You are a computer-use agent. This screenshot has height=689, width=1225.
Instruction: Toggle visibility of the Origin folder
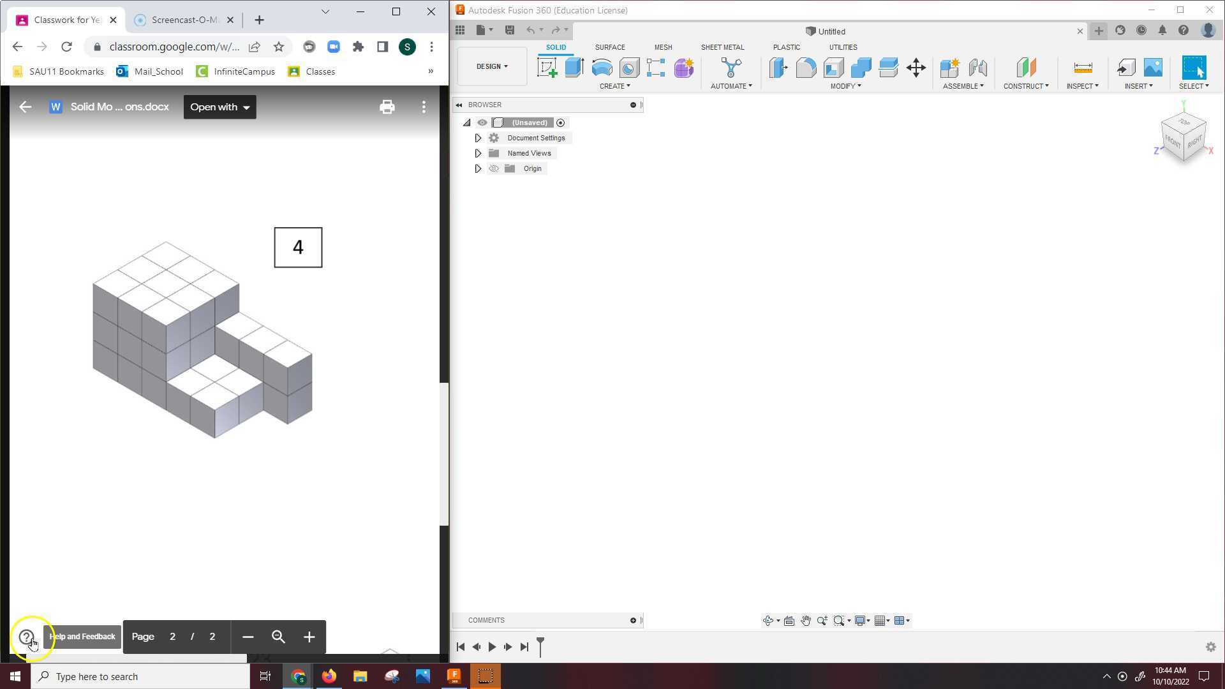[494, 168]
